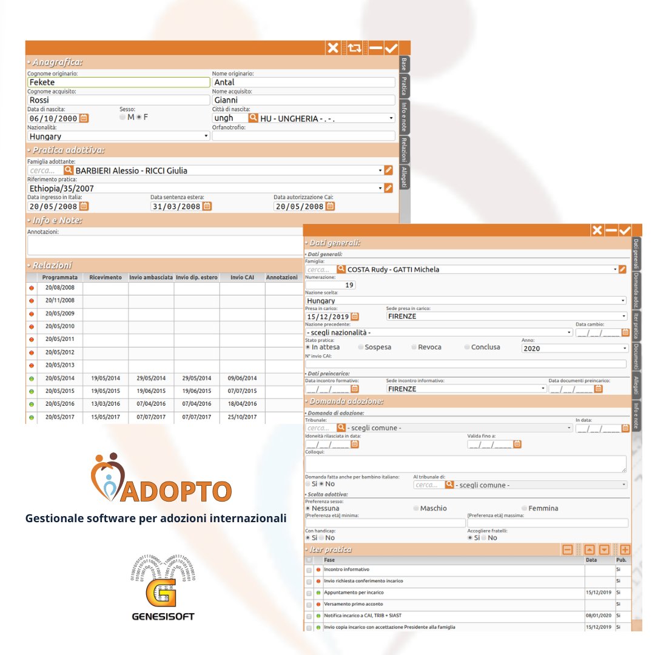Click search icon in Famiglia adottante field
The height and width of the screenshot is (655, 655).
[x=69, y=170]
